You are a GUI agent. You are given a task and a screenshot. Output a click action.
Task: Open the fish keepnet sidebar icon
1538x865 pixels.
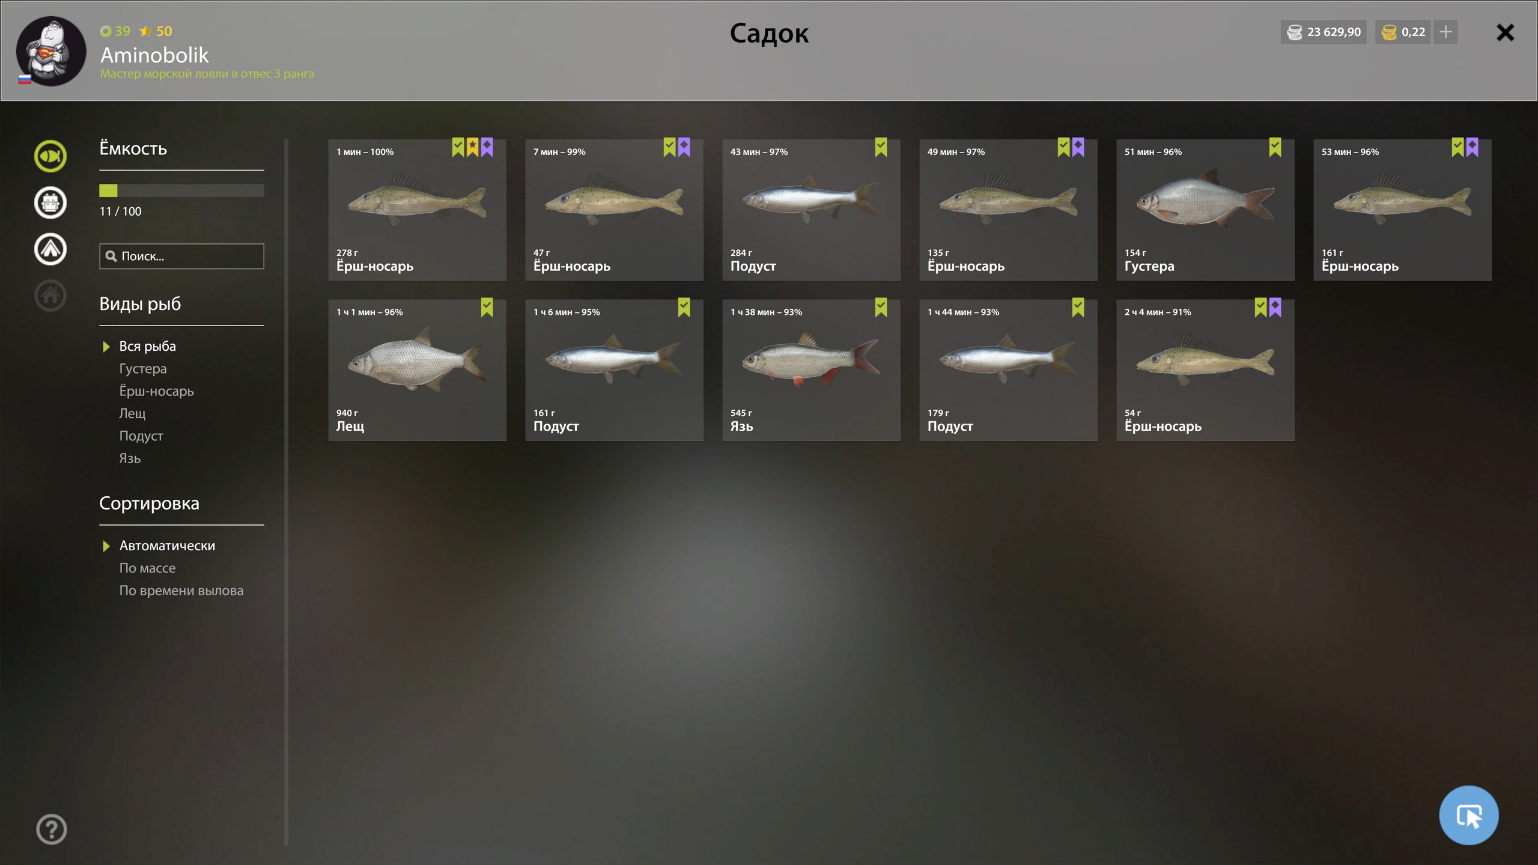[50, 156]
